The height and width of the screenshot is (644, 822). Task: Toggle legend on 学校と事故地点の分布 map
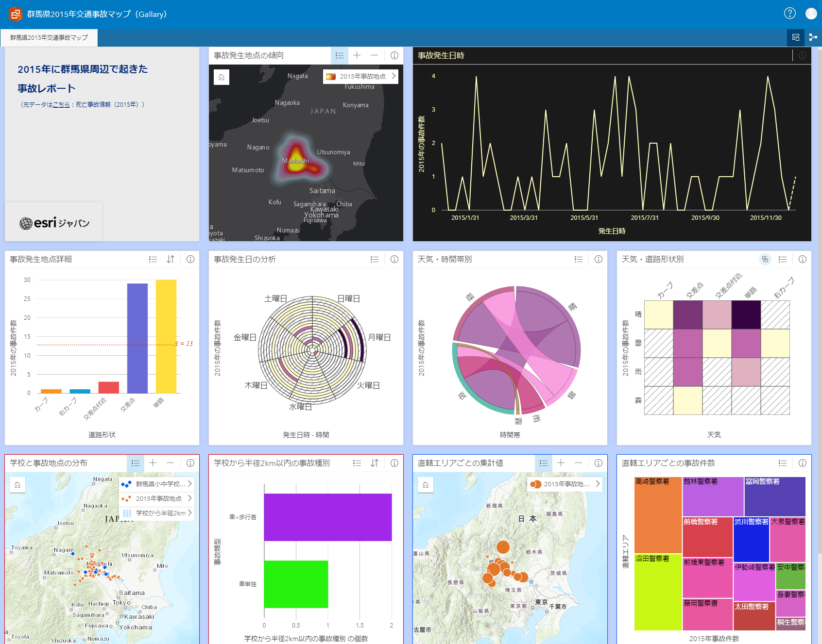point(136,463)
